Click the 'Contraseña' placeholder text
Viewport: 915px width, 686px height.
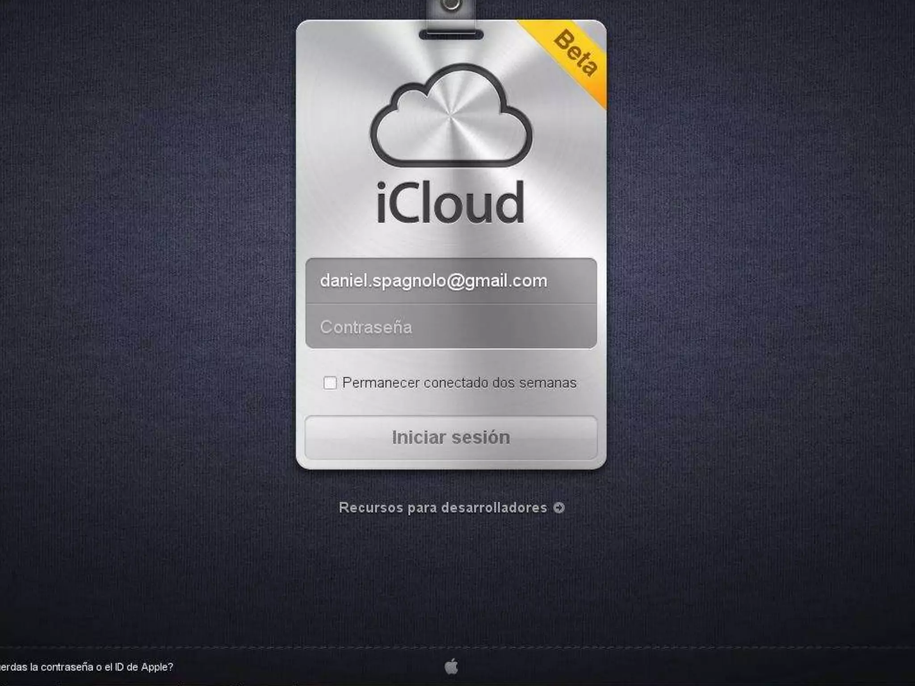pos(366,327)
